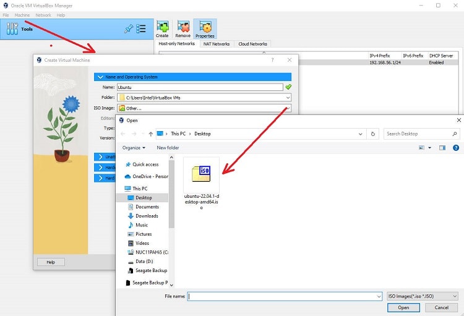Click the Open button
The height and width of the screenshot is (316, 464).
click(403, 308)
